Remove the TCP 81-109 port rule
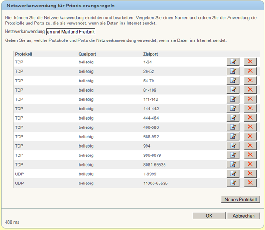Viewport: 265px width, 230px height. 250,90
